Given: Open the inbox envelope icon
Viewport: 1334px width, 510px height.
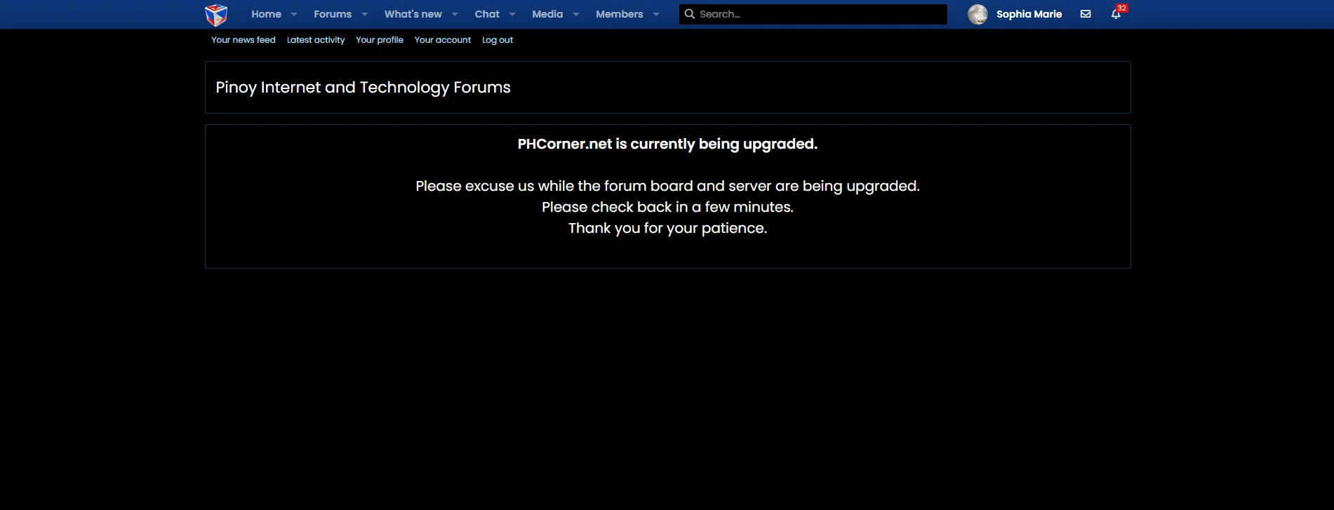Looking at the screenshot, I should 1086,14.
